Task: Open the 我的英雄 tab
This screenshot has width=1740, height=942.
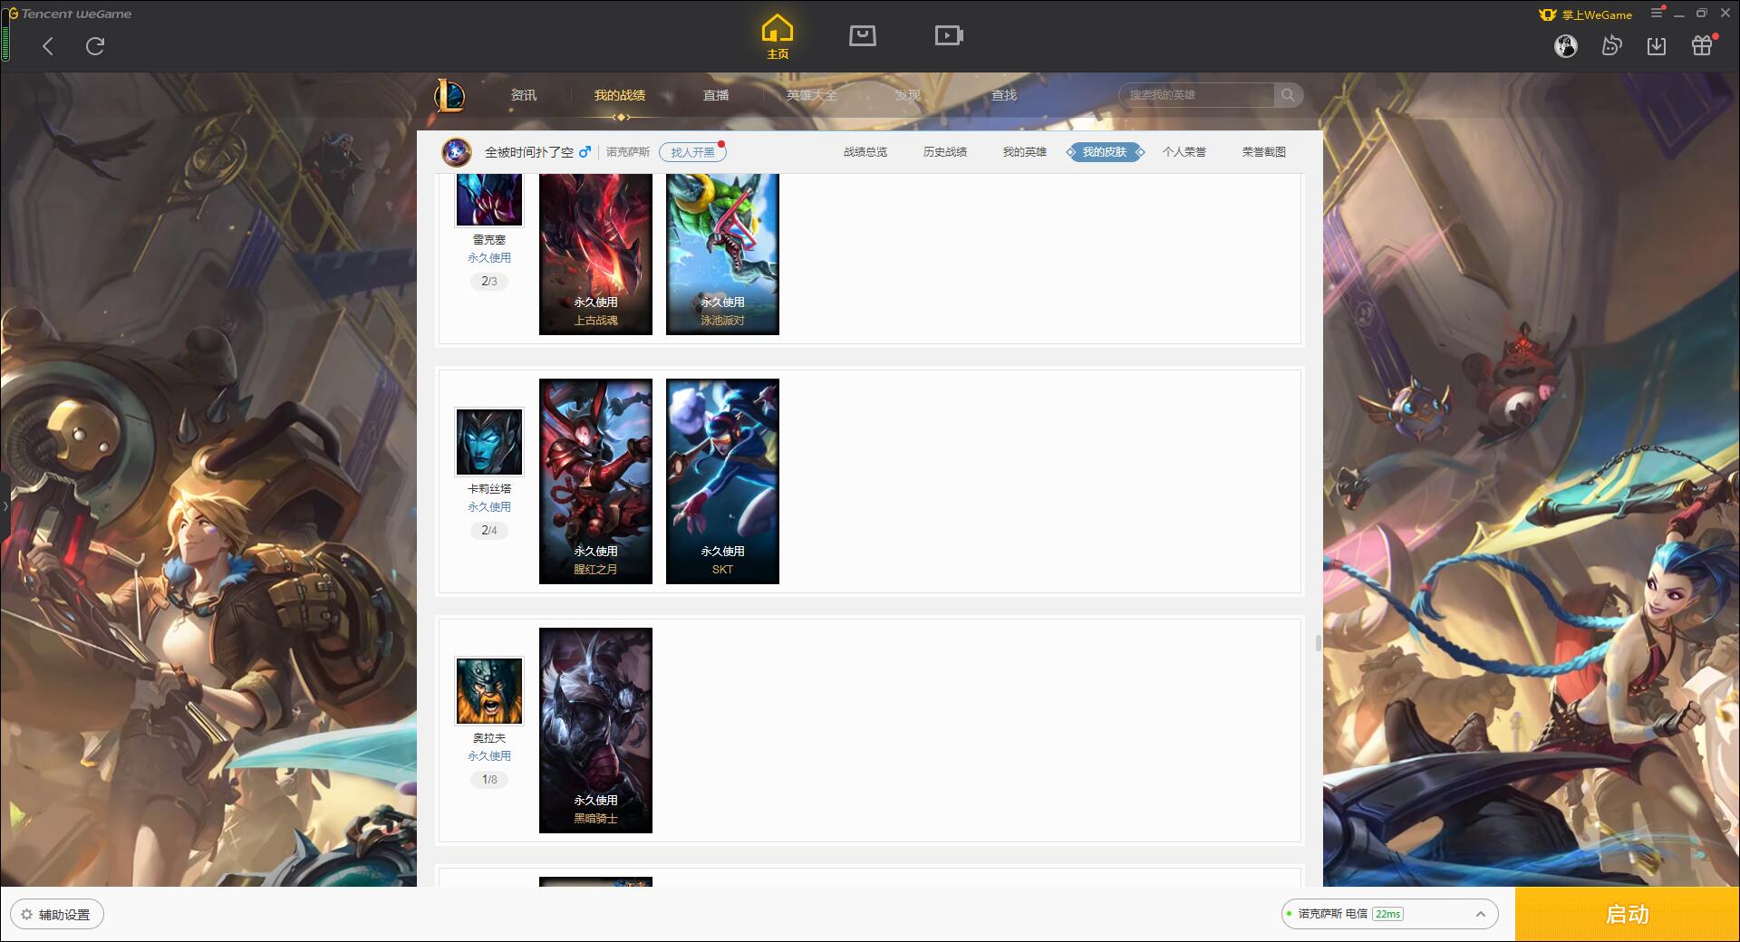Action: tap(1025, 152)
